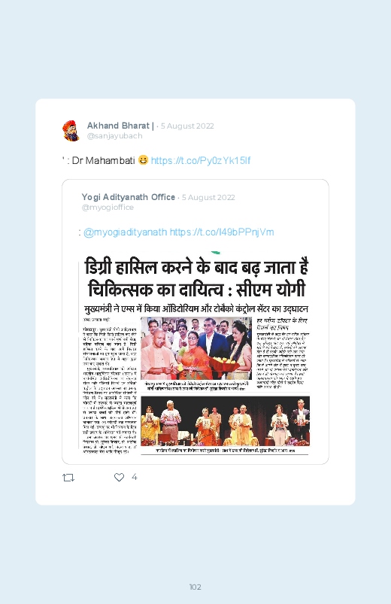Click the bouquet presentation photo
The image size is (391, 604).
tap(196, 348)
